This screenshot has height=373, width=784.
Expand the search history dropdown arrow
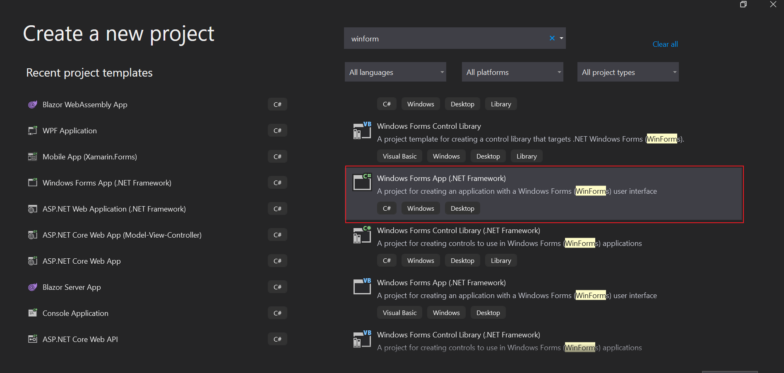[x=561, y=38]
